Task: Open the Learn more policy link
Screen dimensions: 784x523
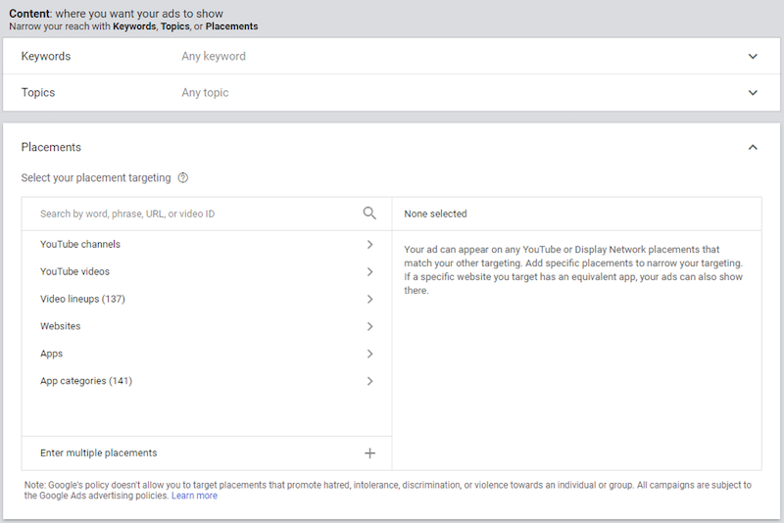Action: coord(194,497)
